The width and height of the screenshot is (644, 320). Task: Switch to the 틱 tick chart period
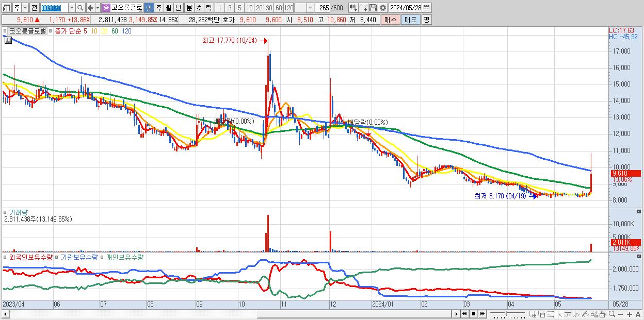pyautogui.click(x=208, y=8)
